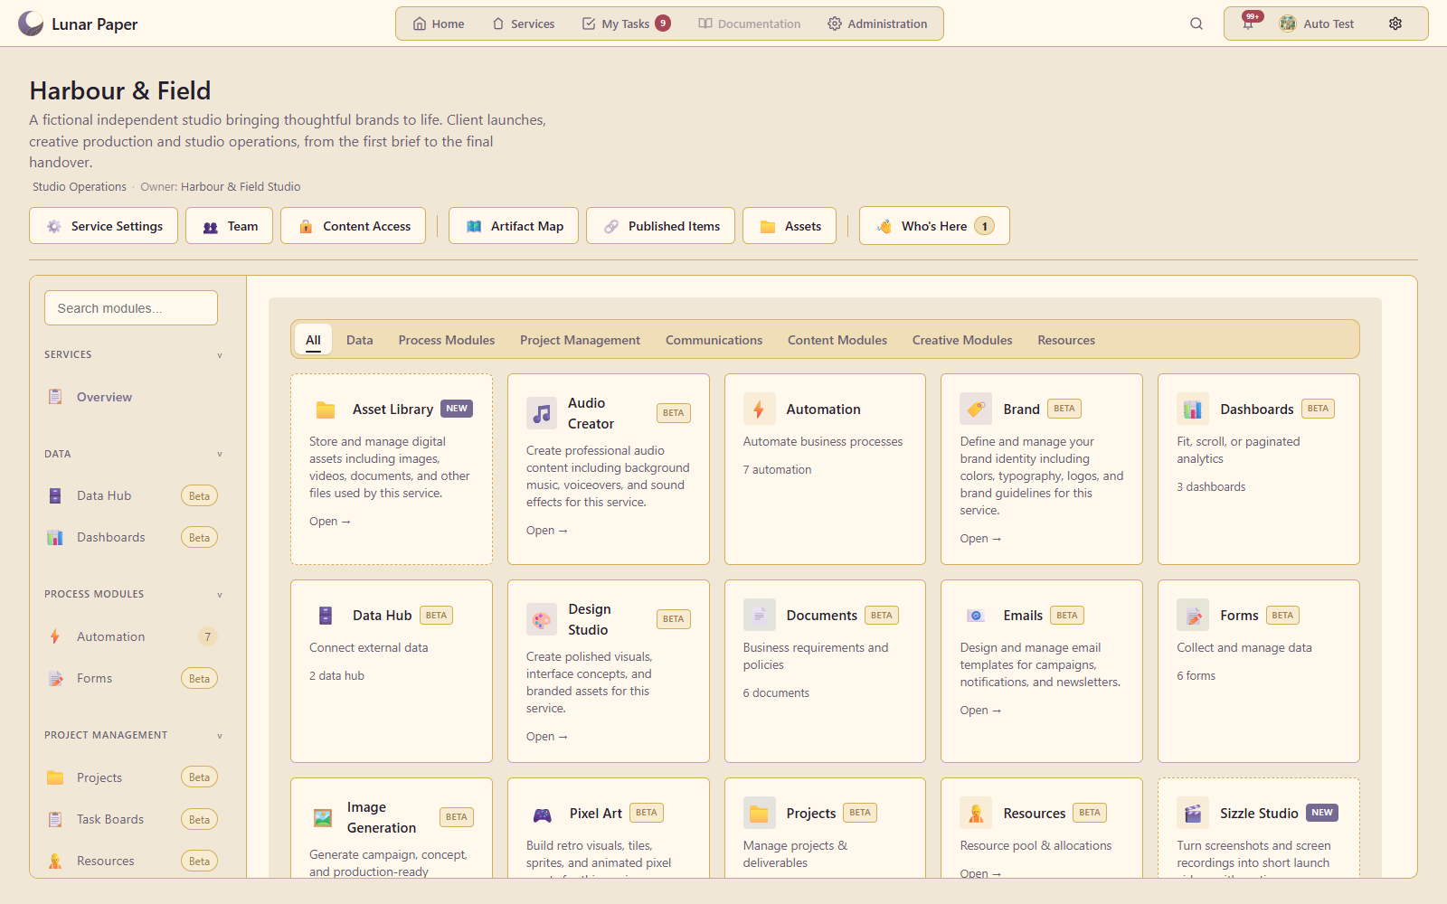Click the Audio Creator music note icon
The width and height of the screenshot is (1447, 904).
click(542, 413)
